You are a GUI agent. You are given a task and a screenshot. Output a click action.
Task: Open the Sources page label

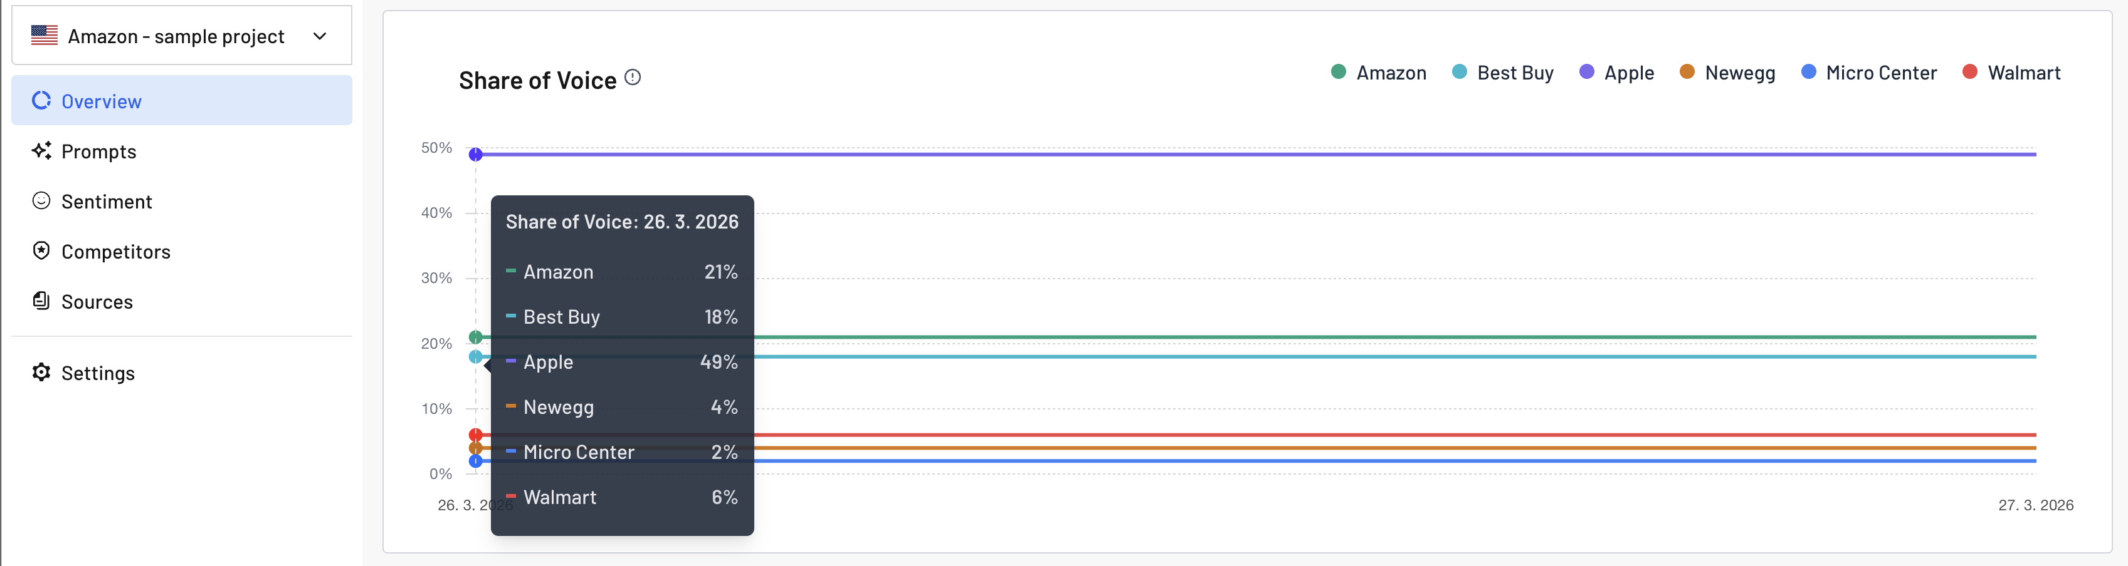pyautogui.click(x=97, y=302)
